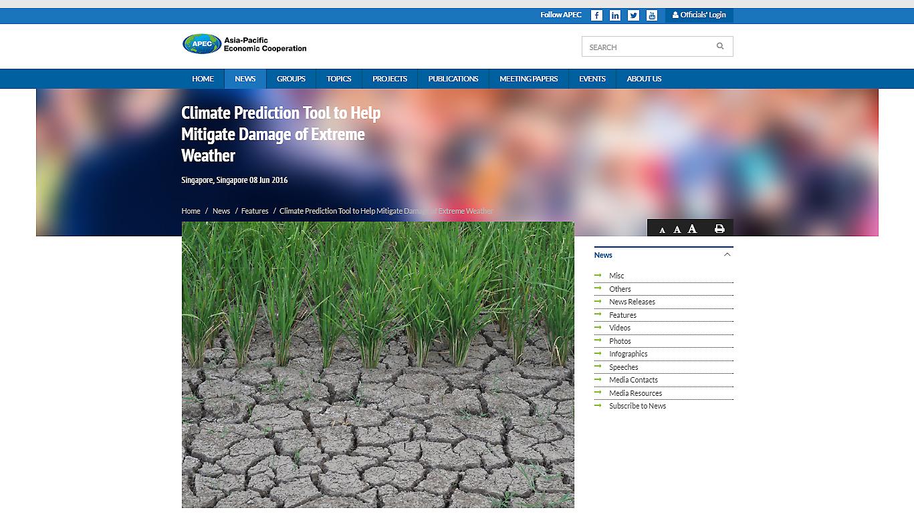Open APEC's YouTube channel icon
The height and width of the screenshot is (514, 914).
point(652,15)
